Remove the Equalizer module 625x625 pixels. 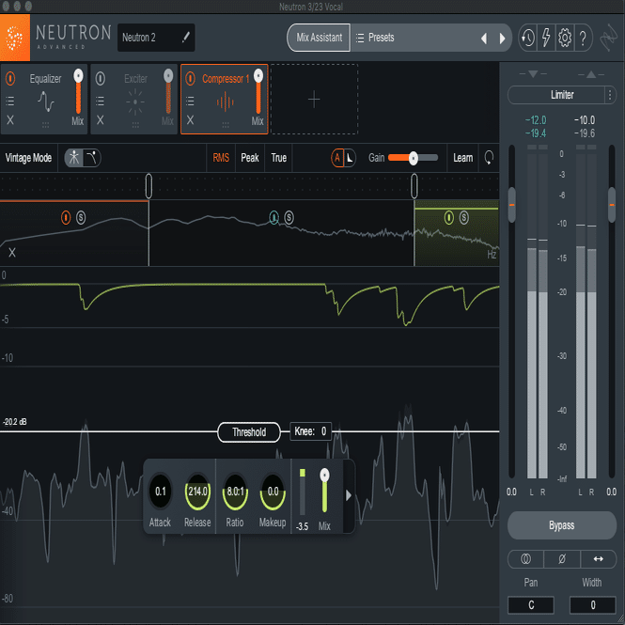tap(10, 120)
